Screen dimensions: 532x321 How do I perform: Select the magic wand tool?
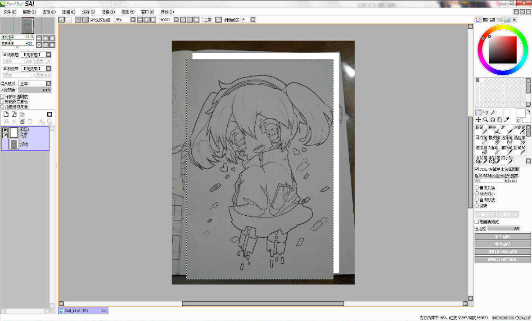493,113
